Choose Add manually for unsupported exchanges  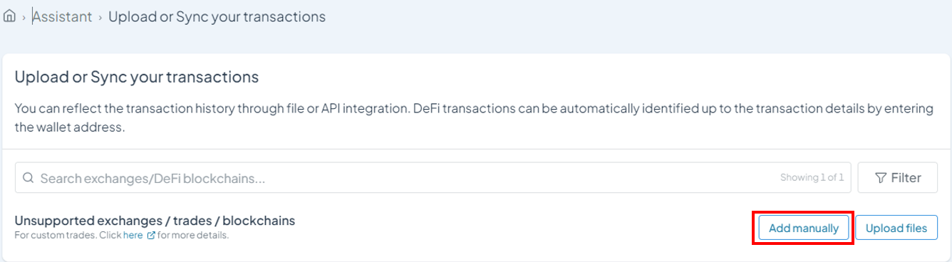point(803,228)
